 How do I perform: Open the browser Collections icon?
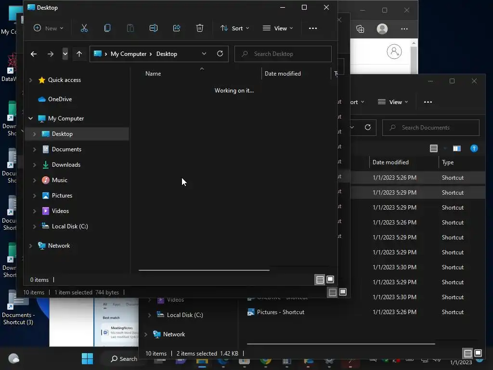(x=360, y=29)
